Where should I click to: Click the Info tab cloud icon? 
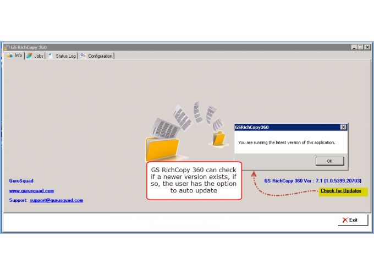pyautogui.click(x=10, y=56)
